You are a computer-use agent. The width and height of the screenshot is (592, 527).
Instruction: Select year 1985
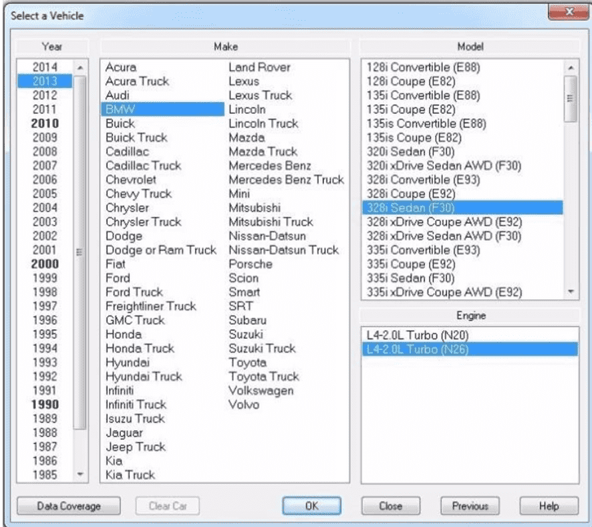45,474
